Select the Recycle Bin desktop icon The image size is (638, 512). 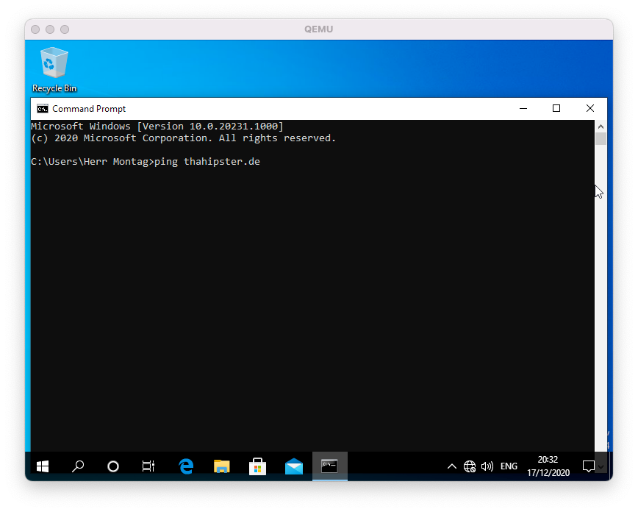tap(54, 68)
